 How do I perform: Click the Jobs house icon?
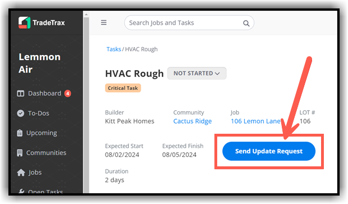21,173
